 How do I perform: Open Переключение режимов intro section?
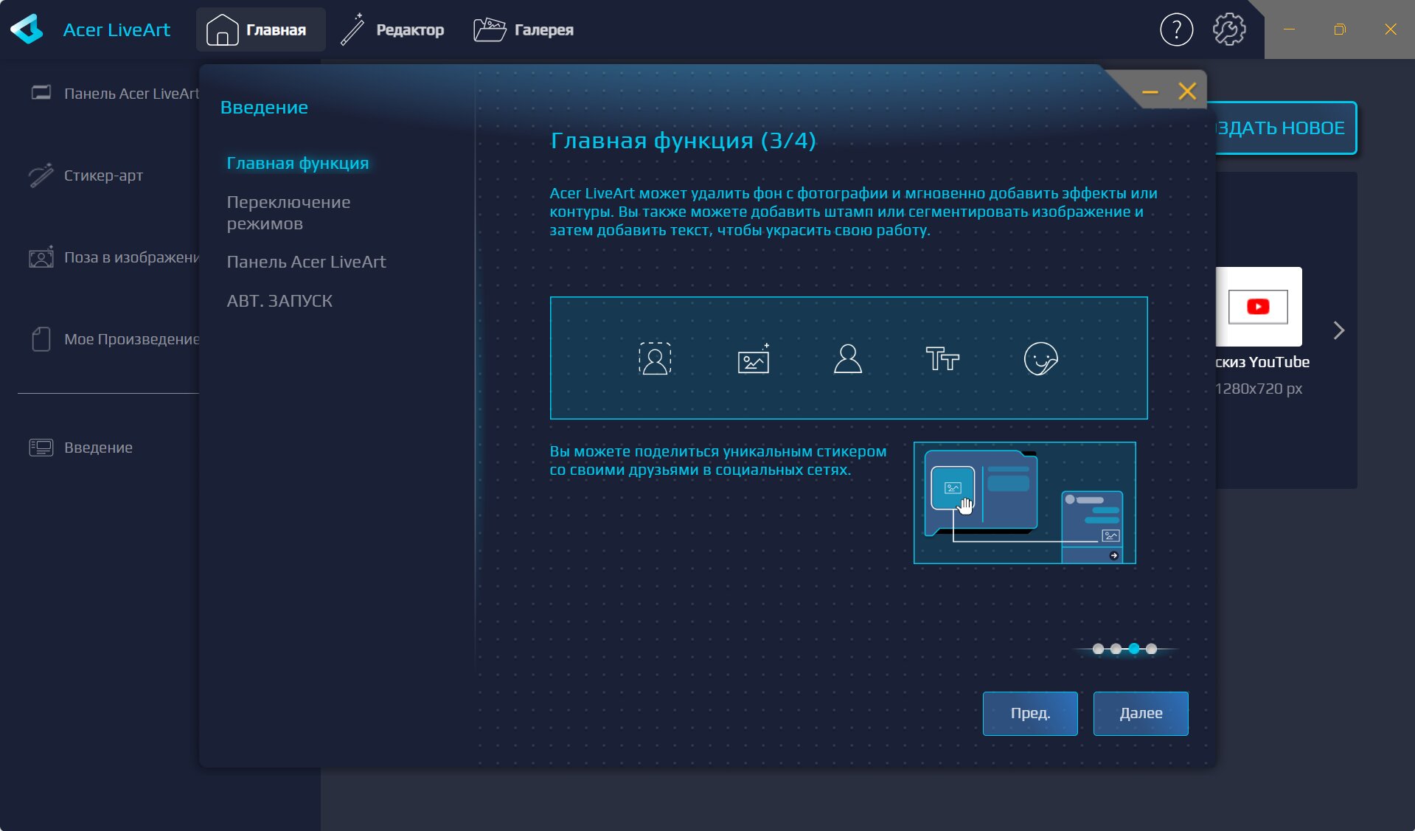(x=288, y=212)
